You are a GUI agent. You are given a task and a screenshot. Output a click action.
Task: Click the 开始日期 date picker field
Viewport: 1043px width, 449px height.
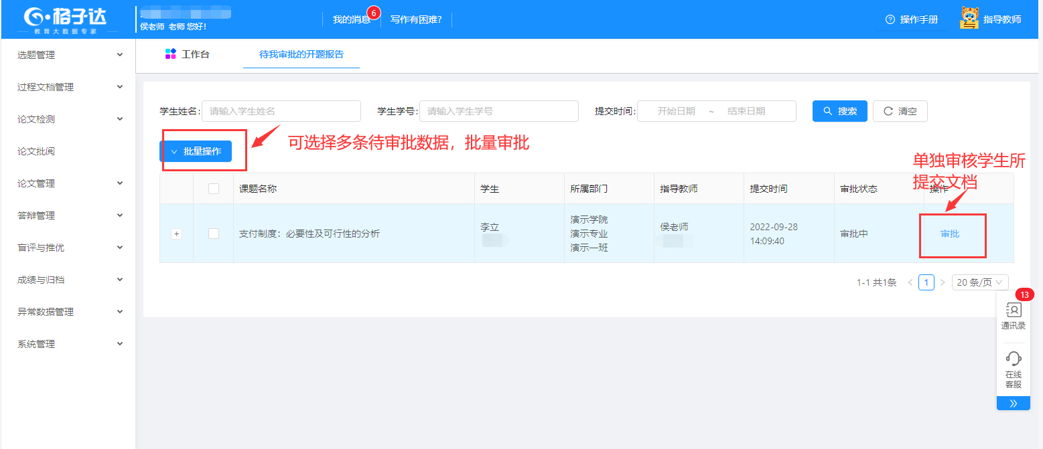pyautogui.click(x=675, y=111)
